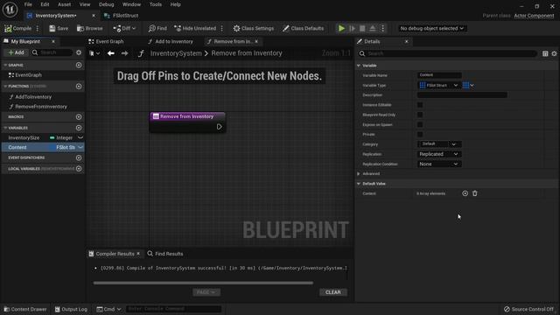Browse to asset in Content Browser

pos(89,28)
